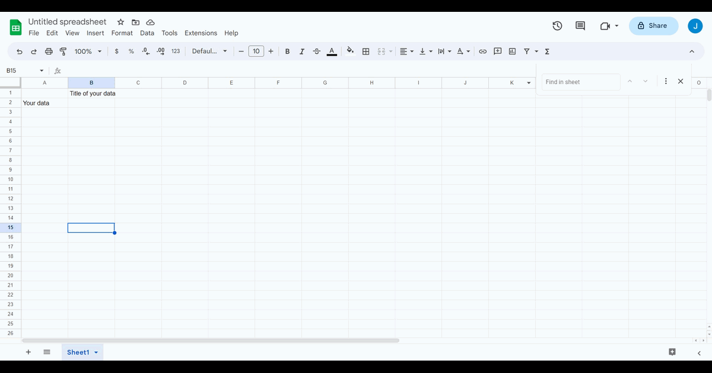Increase decimal places icon
Viewport: 712px width, 373px height.
161,52
